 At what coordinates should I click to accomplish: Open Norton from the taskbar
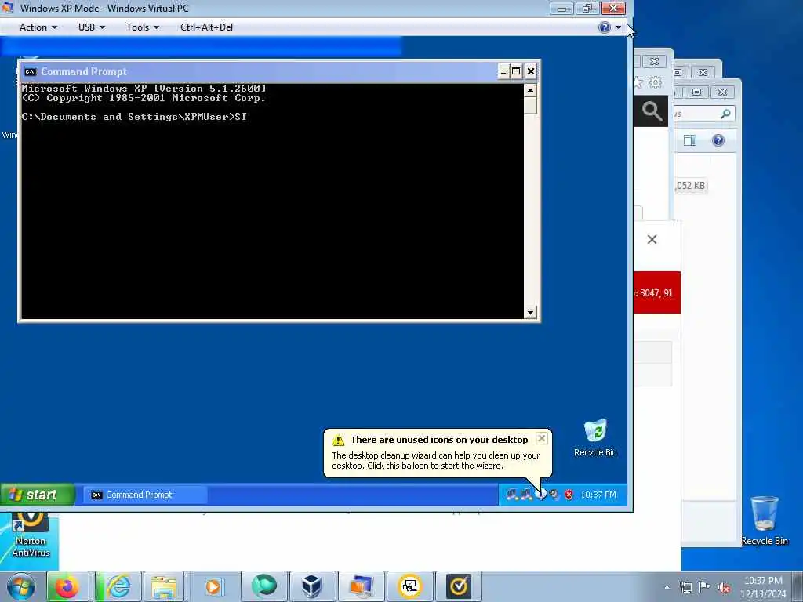[458, 586]
